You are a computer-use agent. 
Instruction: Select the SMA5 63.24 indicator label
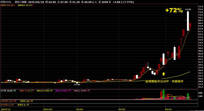pos(7,5)
